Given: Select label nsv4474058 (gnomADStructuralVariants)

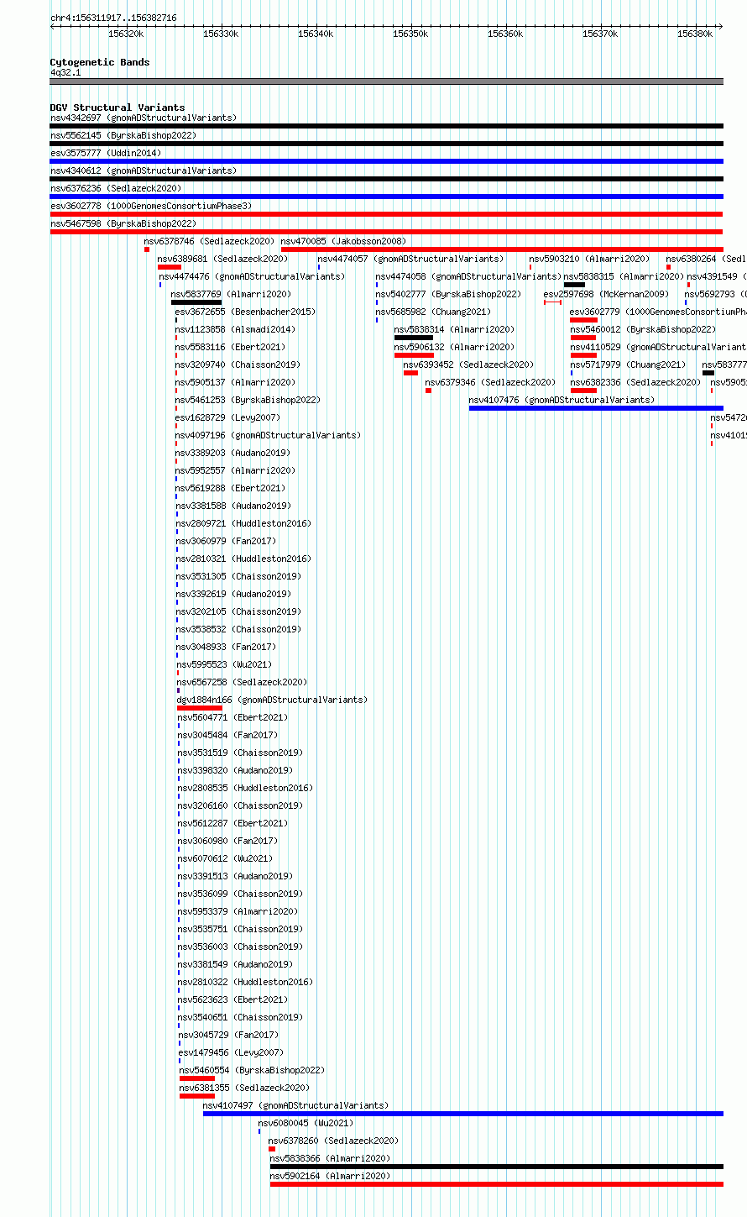Looking at the screenshot, I should pyautogui.click(x=468, y=276).
